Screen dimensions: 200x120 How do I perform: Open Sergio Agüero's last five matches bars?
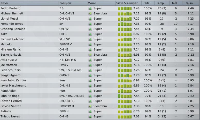click(x=125, y=75)
